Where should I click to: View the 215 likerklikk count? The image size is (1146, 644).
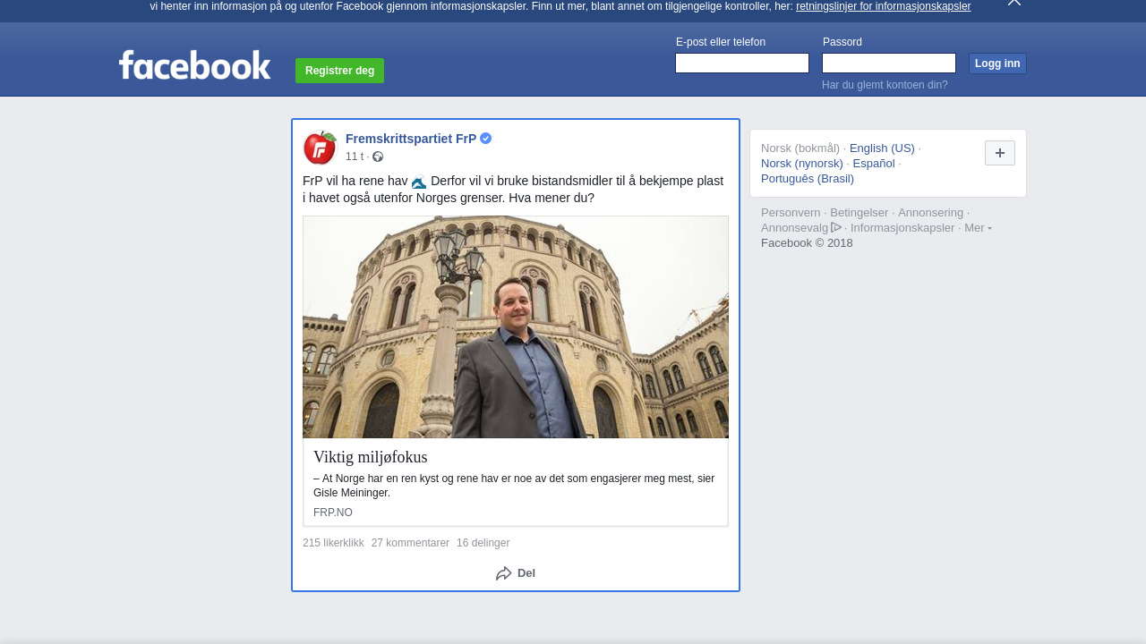click(333, 543)
